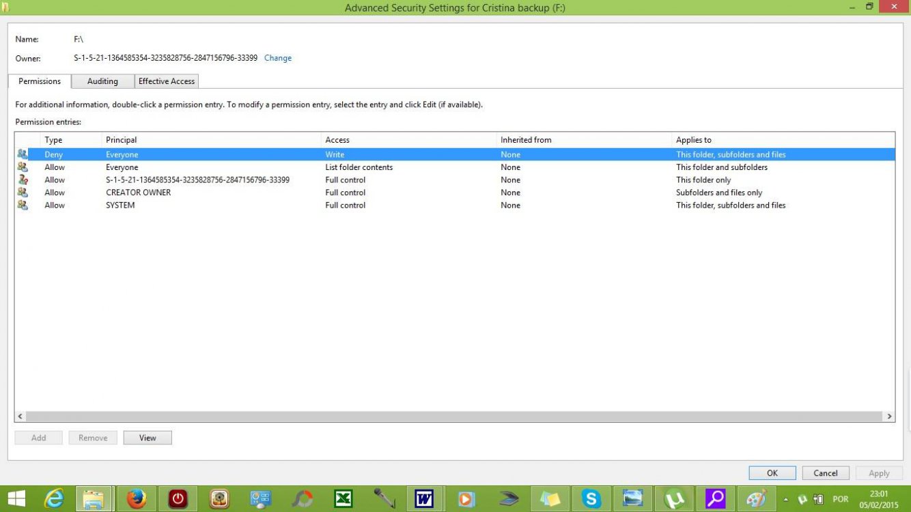Select the Allow SYSTEM entry
911x512 pixels.
click(455, 205)
